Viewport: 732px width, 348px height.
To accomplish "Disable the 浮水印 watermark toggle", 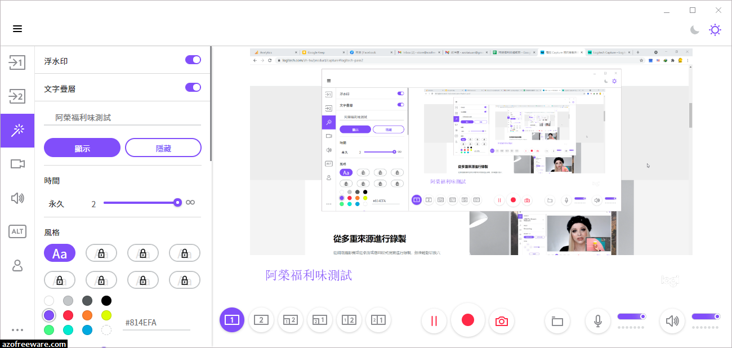I will click(193, 59).
